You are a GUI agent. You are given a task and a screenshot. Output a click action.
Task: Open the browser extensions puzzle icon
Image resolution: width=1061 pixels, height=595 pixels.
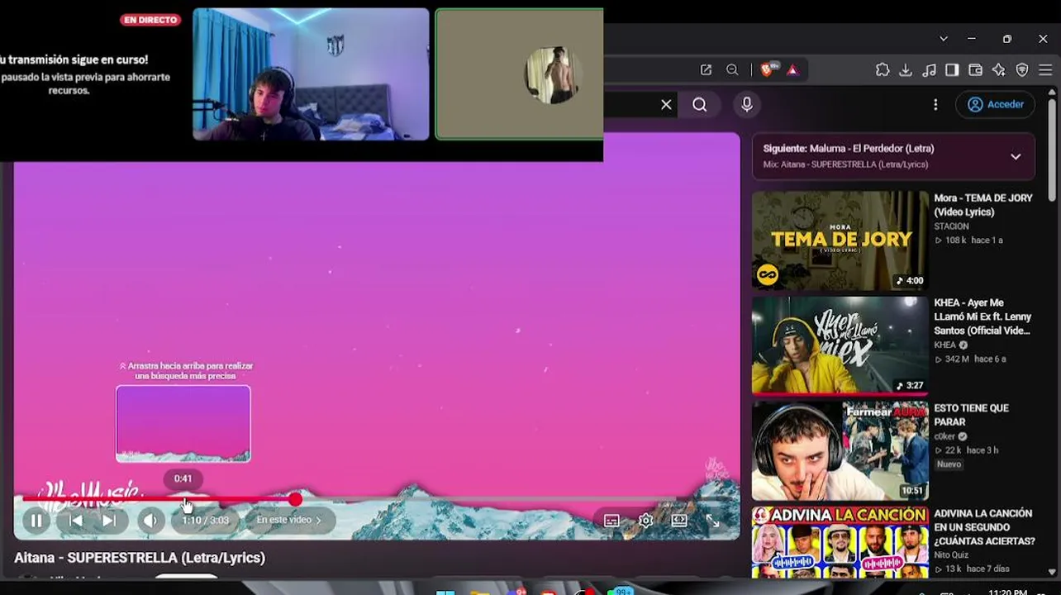(x=883, y=70)
